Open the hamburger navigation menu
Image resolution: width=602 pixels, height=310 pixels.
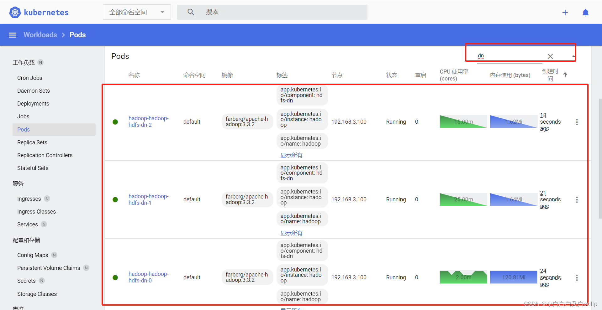point(13,35)
